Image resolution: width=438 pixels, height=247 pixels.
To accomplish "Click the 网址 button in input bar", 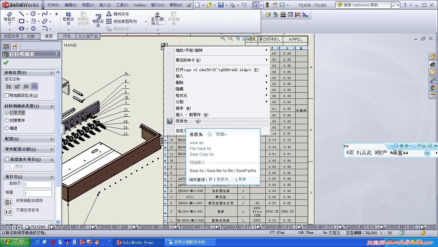I will [x=422, y=146].
